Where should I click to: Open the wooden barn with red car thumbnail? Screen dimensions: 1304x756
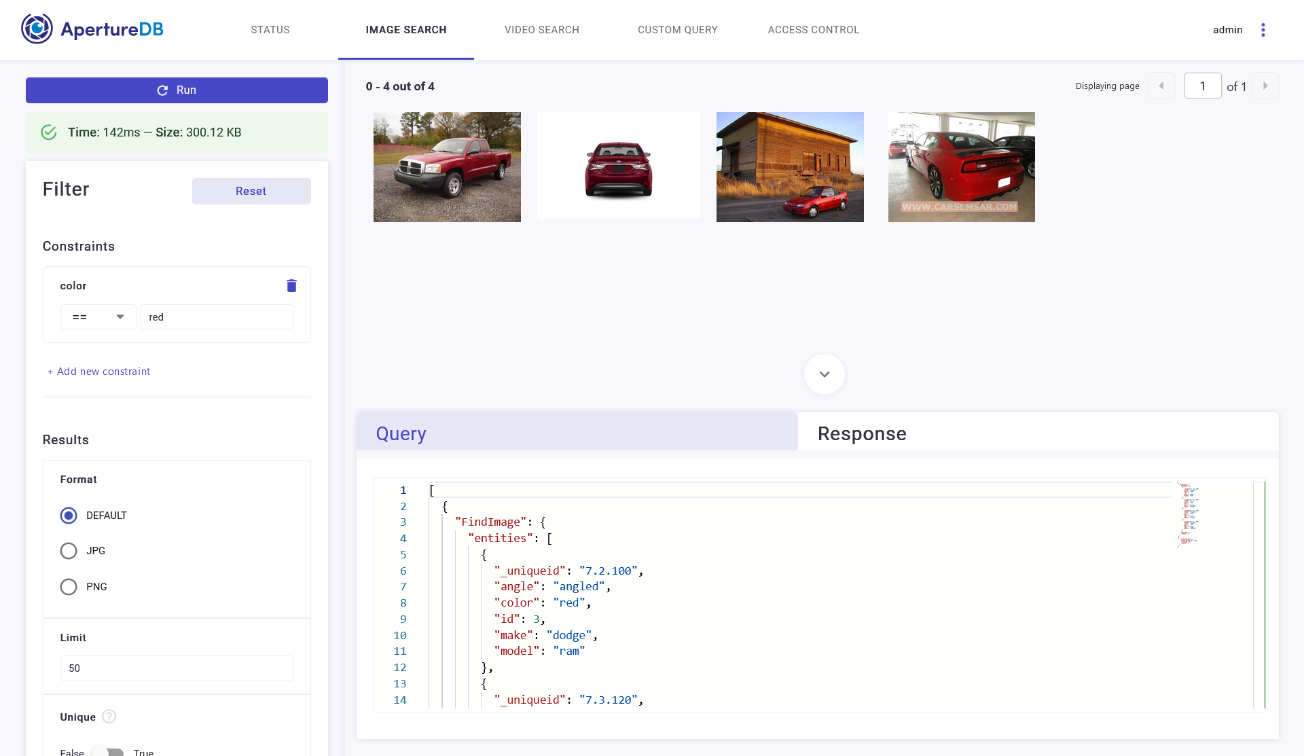pyautogui.click(x=790, y=167)
